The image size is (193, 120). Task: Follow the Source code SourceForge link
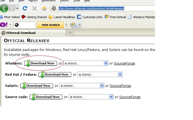click(130, 97)
